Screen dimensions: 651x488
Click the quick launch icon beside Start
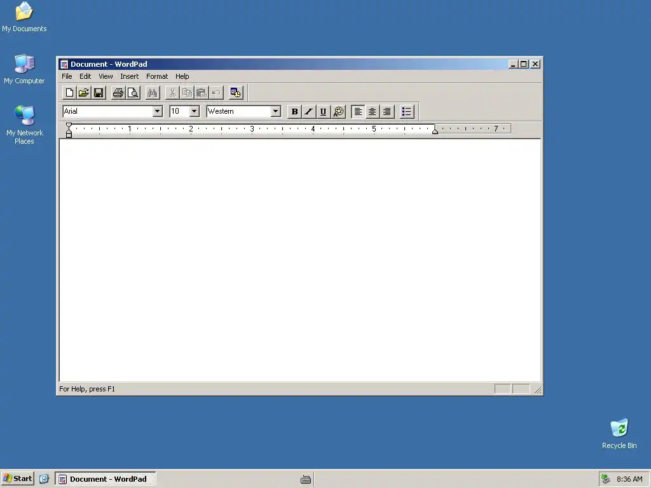[44, 479]
